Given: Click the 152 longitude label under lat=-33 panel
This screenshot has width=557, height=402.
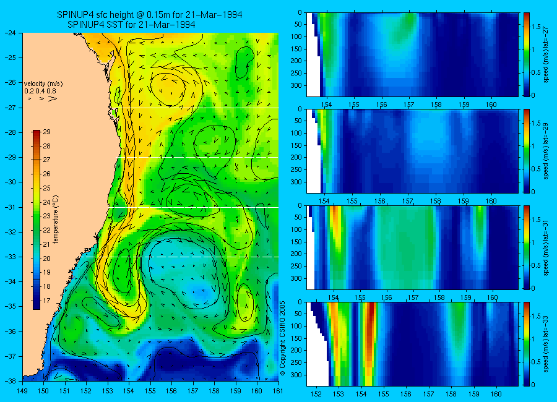Looking at the screenshot, I should 316,394.
